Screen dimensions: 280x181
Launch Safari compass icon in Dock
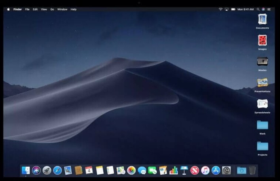pos(57,170)
